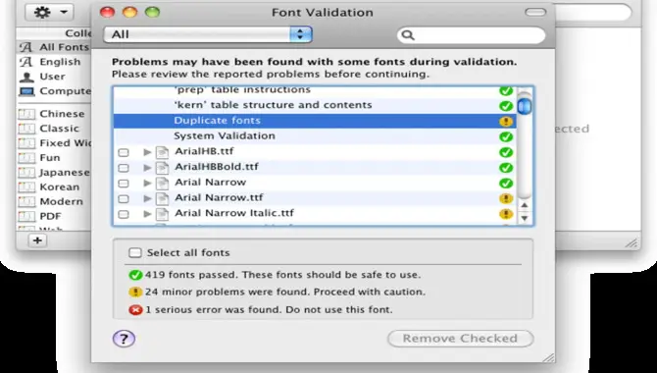The height and width of the screenshot is (373, 657).
Task: Select the System Validation row
Action: pos(315,136)
